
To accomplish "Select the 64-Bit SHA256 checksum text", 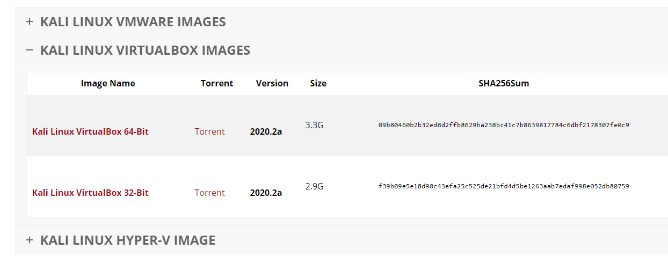I will coord(504,125).
